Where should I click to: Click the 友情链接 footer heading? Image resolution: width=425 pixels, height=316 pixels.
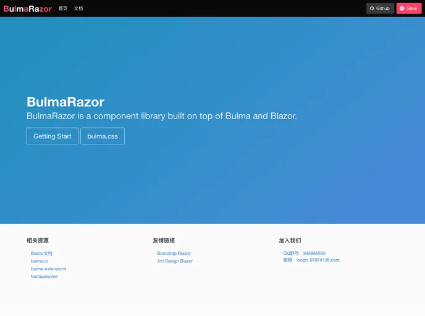(164, 241)
